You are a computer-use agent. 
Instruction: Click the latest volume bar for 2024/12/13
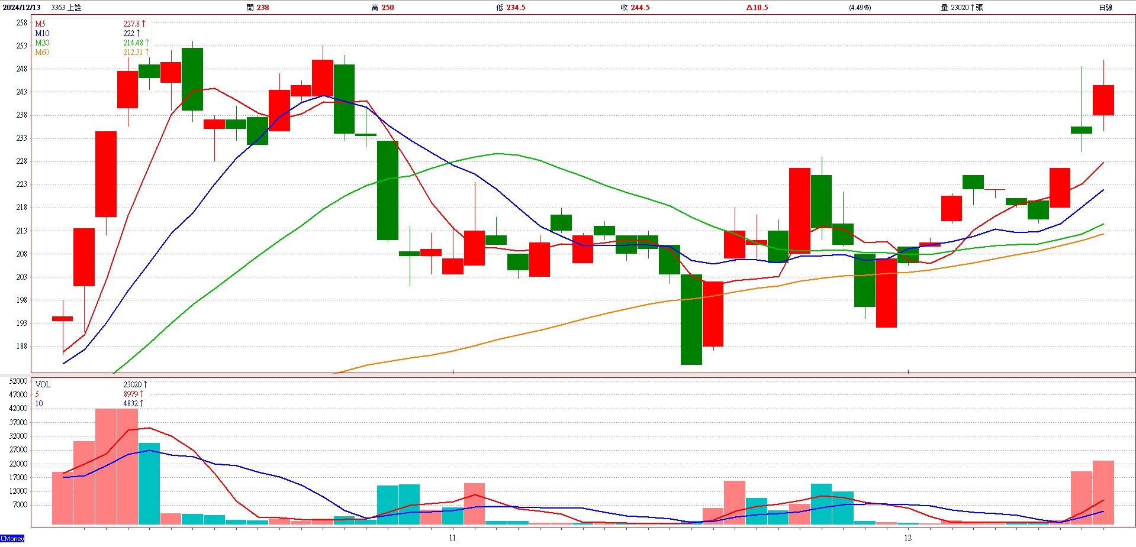tap(1103, 493)
